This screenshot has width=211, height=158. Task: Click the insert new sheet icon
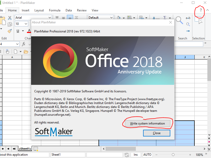(36, 149)
